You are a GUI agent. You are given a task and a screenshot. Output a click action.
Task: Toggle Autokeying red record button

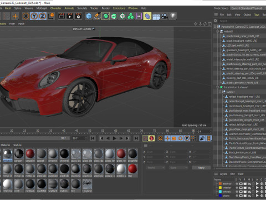click(x=151, y=138)
